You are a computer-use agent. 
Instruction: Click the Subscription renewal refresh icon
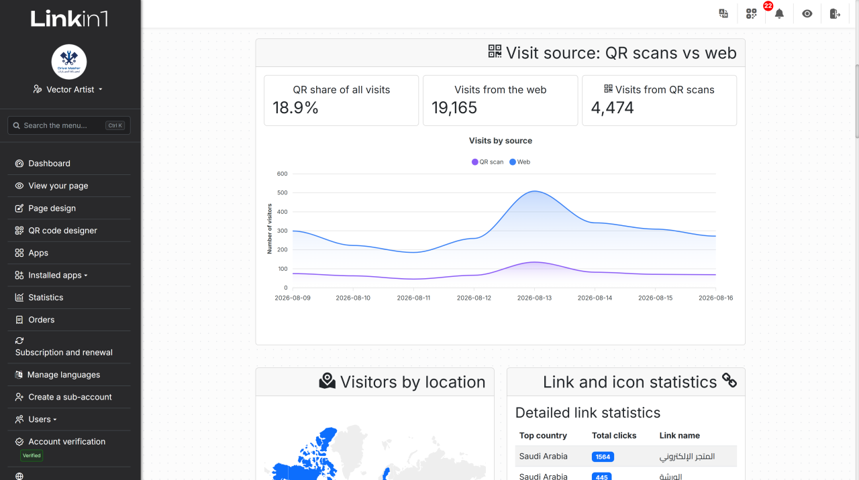[19, 341]
